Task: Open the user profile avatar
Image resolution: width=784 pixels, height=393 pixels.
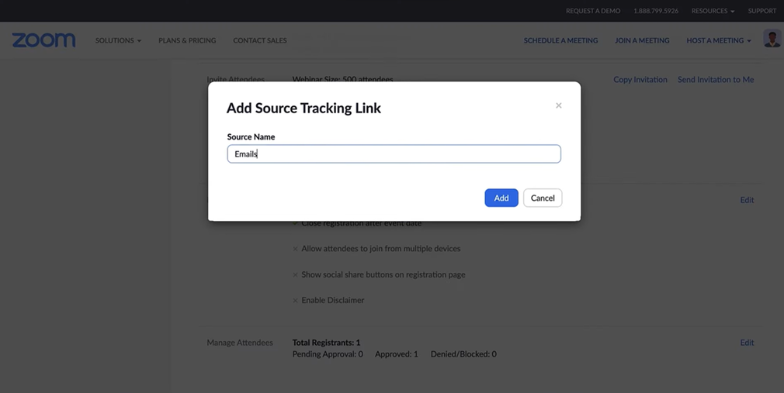Action: coord(772,40)
